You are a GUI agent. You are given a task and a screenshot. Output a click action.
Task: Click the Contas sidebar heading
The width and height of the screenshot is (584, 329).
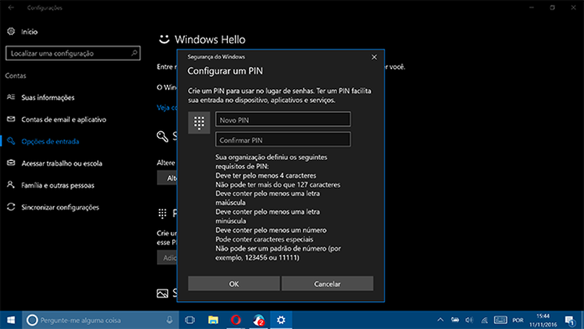point(15,75)
